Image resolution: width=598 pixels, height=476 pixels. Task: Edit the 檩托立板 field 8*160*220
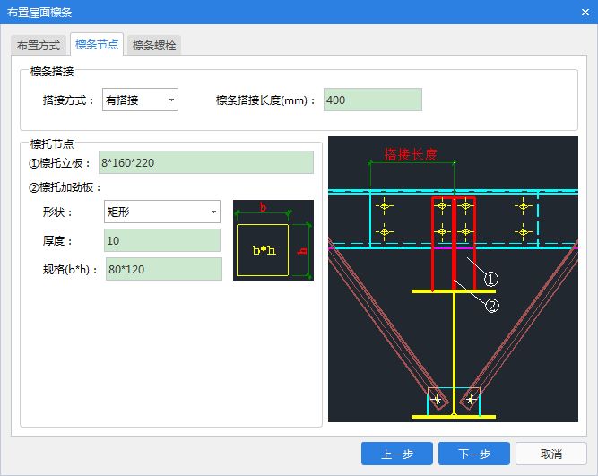[x=206, y=162]
